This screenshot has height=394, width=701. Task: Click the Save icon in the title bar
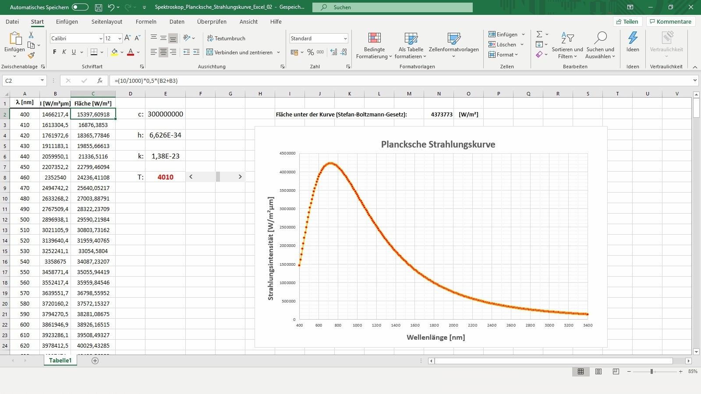[x=99, y=7]
